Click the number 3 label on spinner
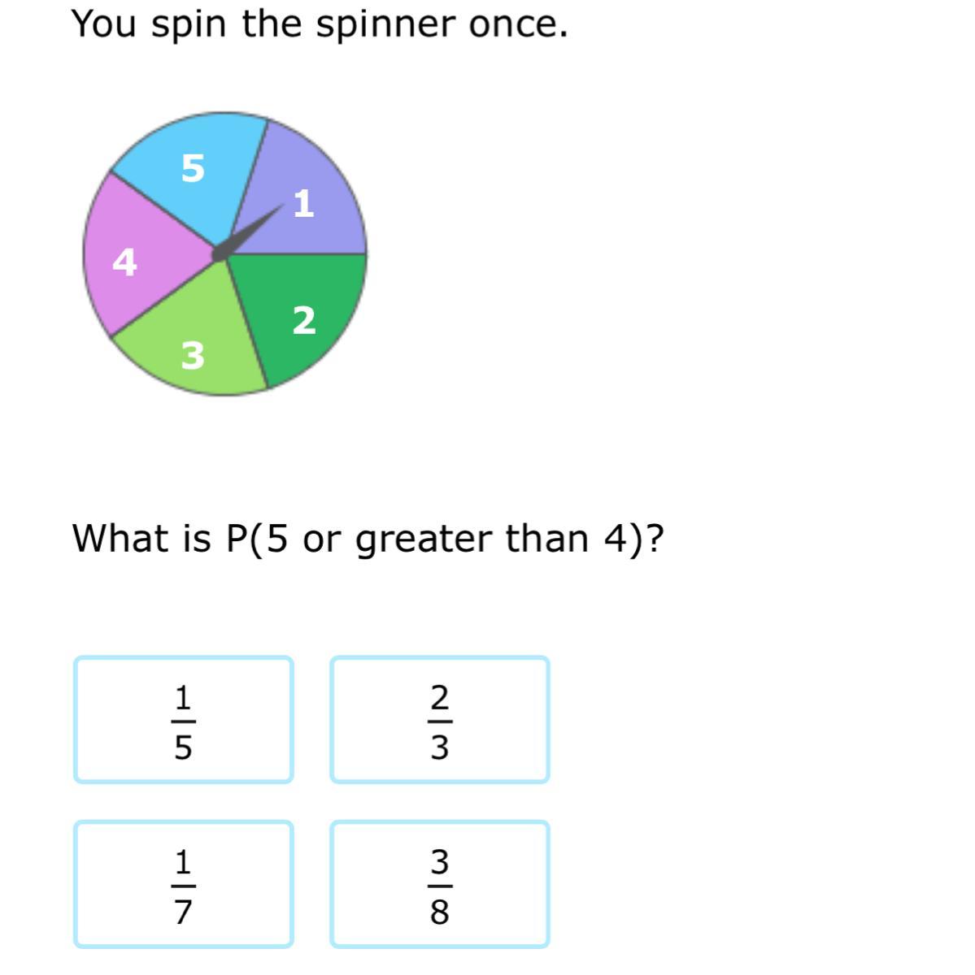This screenshot has height=975, width=975. (193, 355)
